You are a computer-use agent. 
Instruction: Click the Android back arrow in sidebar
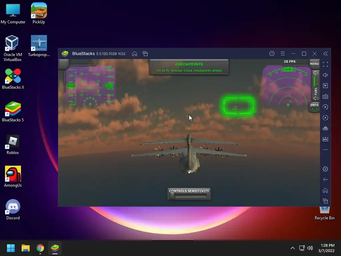pos(325,180)
